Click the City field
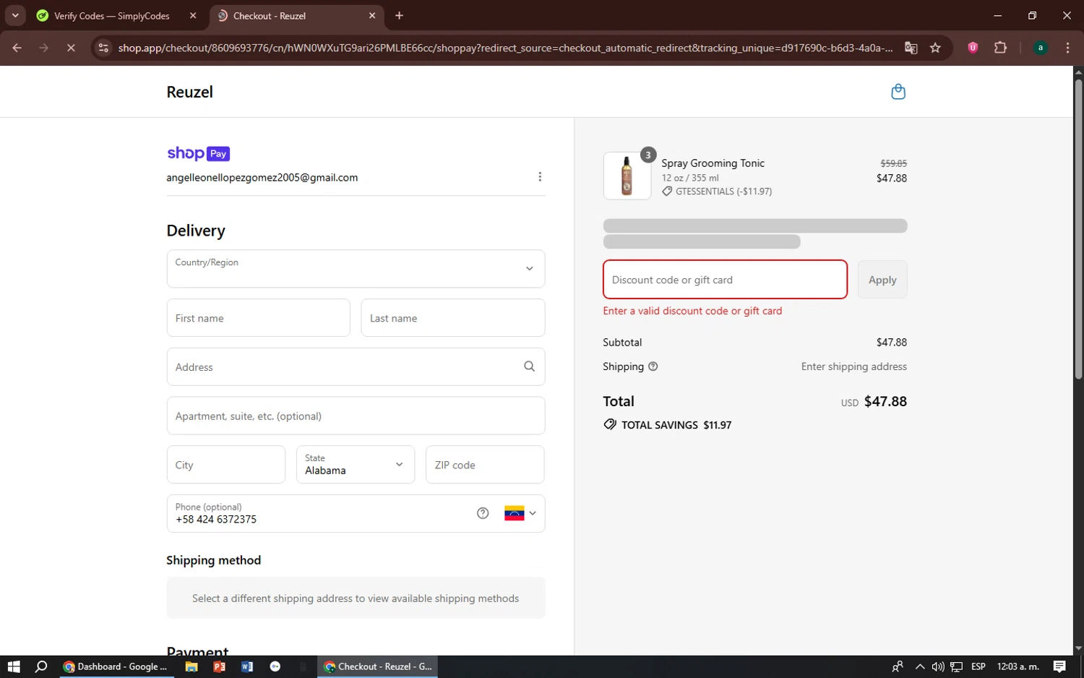The image size is (1084, 678). (x=225, y=465)
